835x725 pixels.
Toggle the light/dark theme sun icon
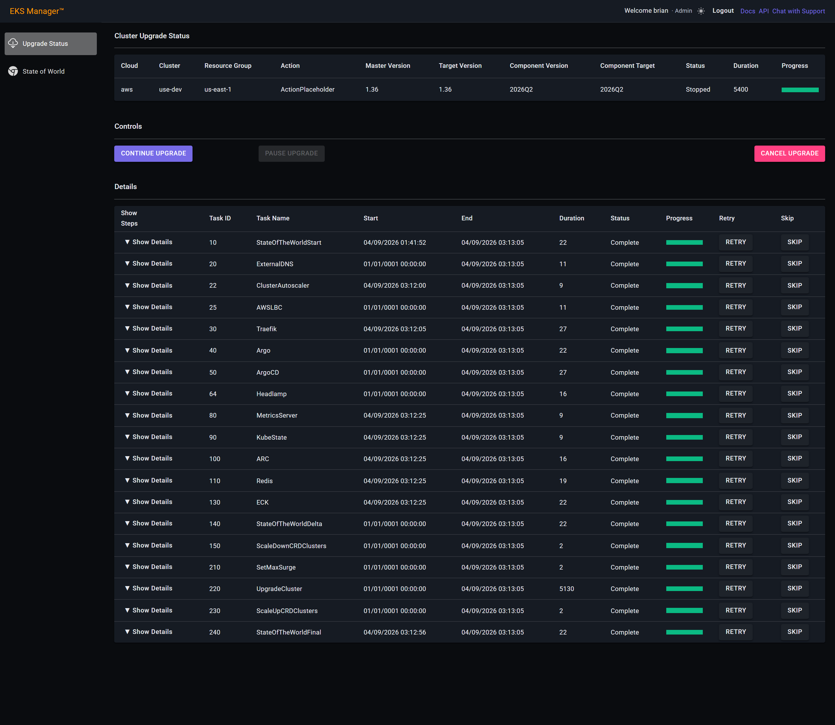coord(701,11)
